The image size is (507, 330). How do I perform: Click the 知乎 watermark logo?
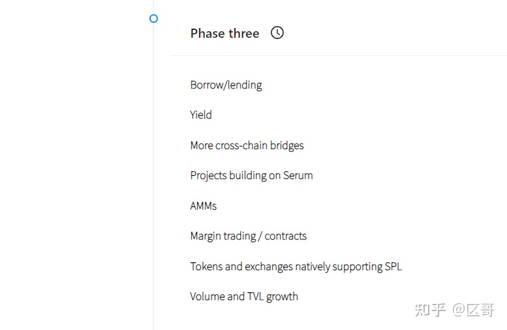click(x=431, y=310)
